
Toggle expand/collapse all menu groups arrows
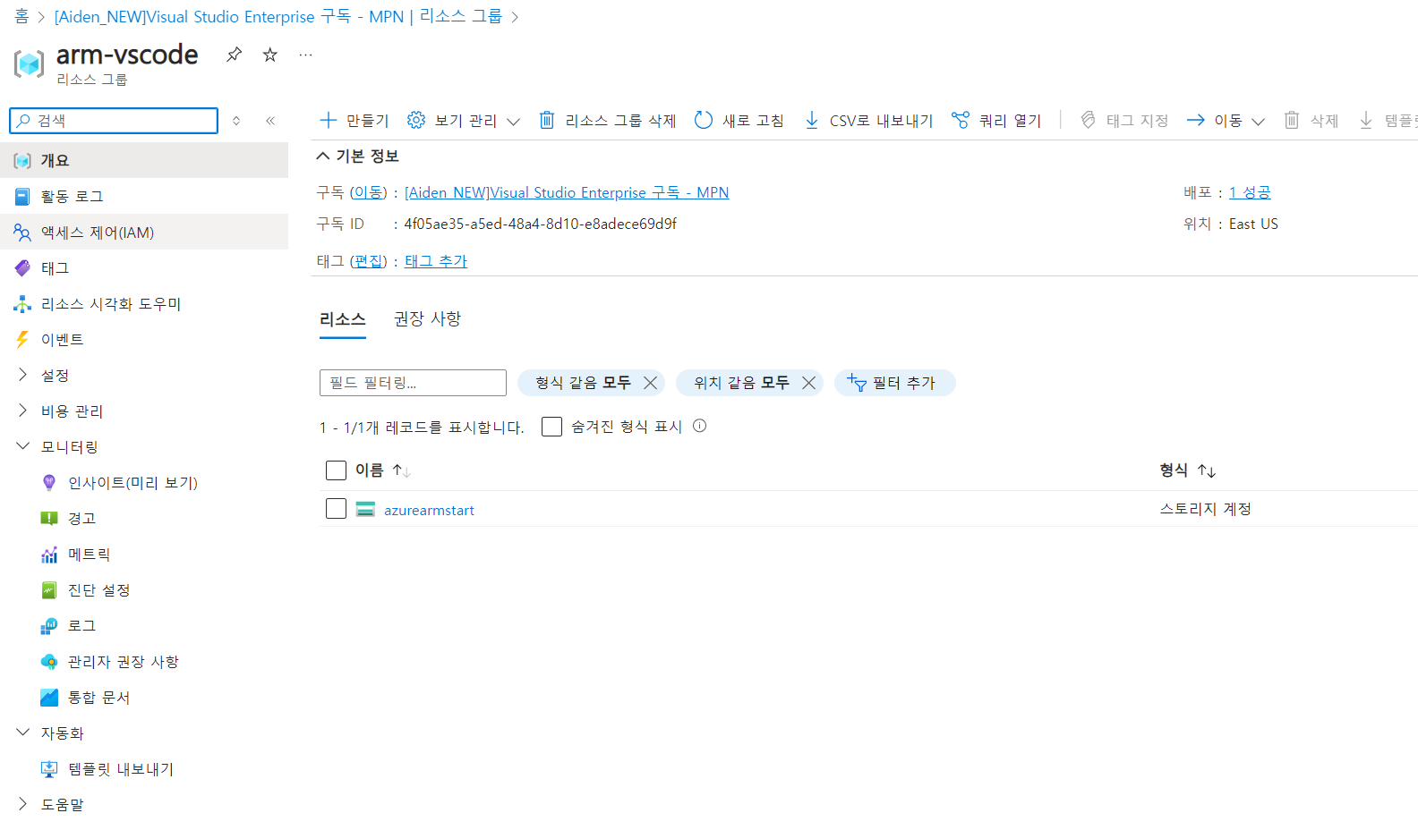(236, 121)
